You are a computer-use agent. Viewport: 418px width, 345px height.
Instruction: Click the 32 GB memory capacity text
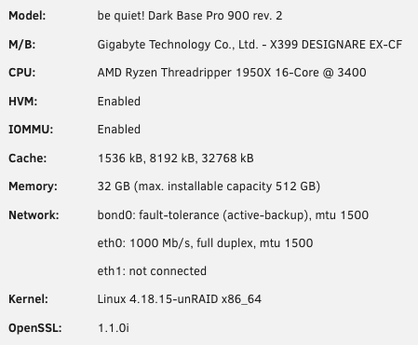pyautogui.click(x=209, y=186)
